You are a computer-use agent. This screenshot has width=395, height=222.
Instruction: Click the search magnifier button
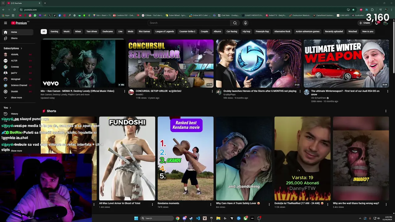(x=235, y=23)
